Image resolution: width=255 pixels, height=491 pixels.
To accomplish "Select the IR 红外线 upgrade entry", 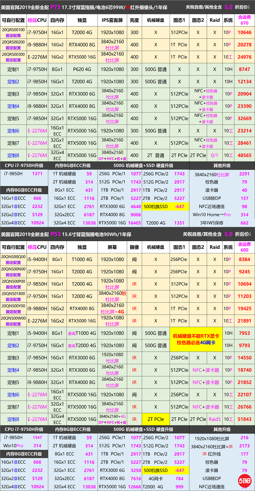I will 211,454.
